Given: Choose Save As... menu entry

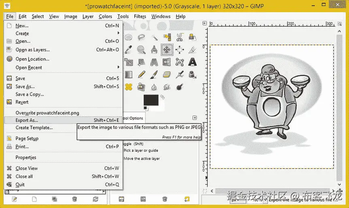Looking at the screenshot, I should point(64,86).
